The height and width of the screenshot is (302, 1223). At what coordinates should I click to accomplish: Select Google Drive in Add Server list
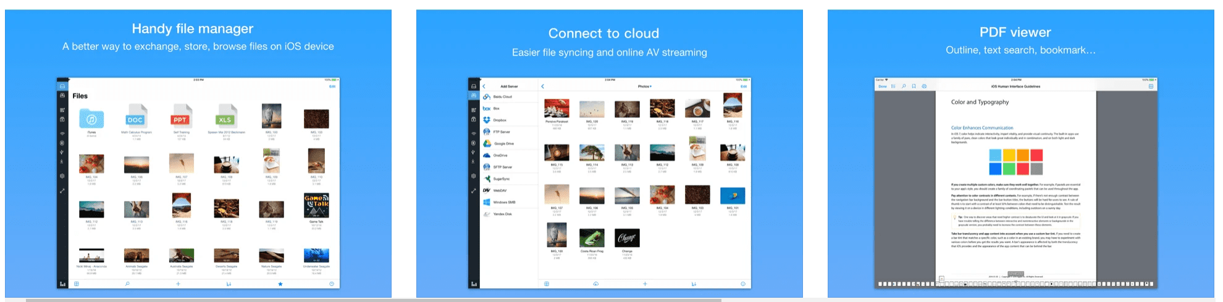click(x=503, y=144)
